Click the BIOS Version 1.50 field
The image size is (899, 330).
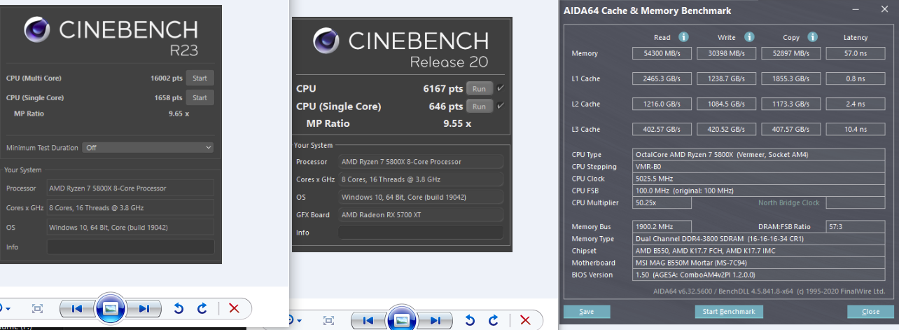pyautogui.click(x=758, y=275)
